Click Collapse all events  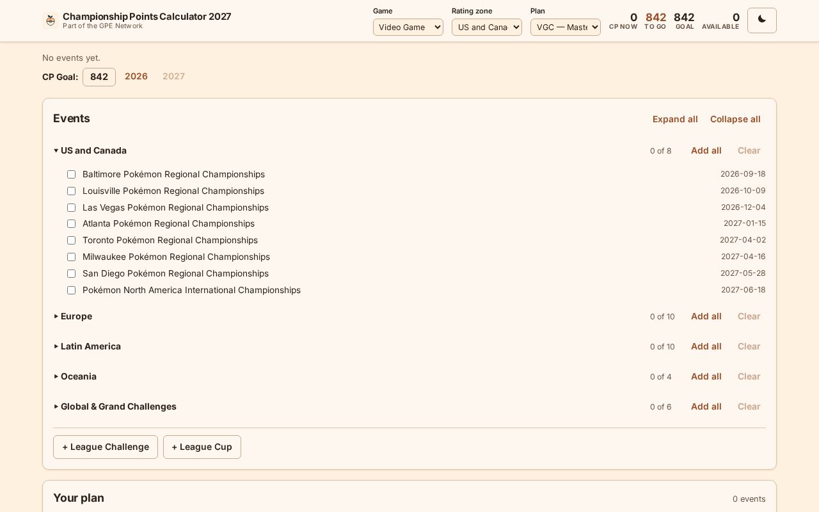point(735,119)
